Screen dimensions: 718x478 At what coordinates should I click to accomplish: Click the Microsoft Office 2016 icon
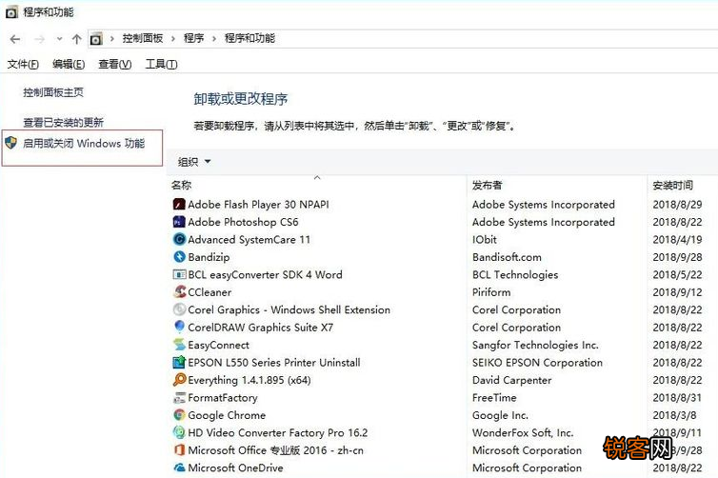tap(179, 450)
